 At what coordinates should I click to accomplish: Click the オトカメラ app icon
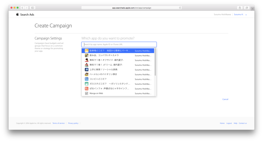coord(87,55)
